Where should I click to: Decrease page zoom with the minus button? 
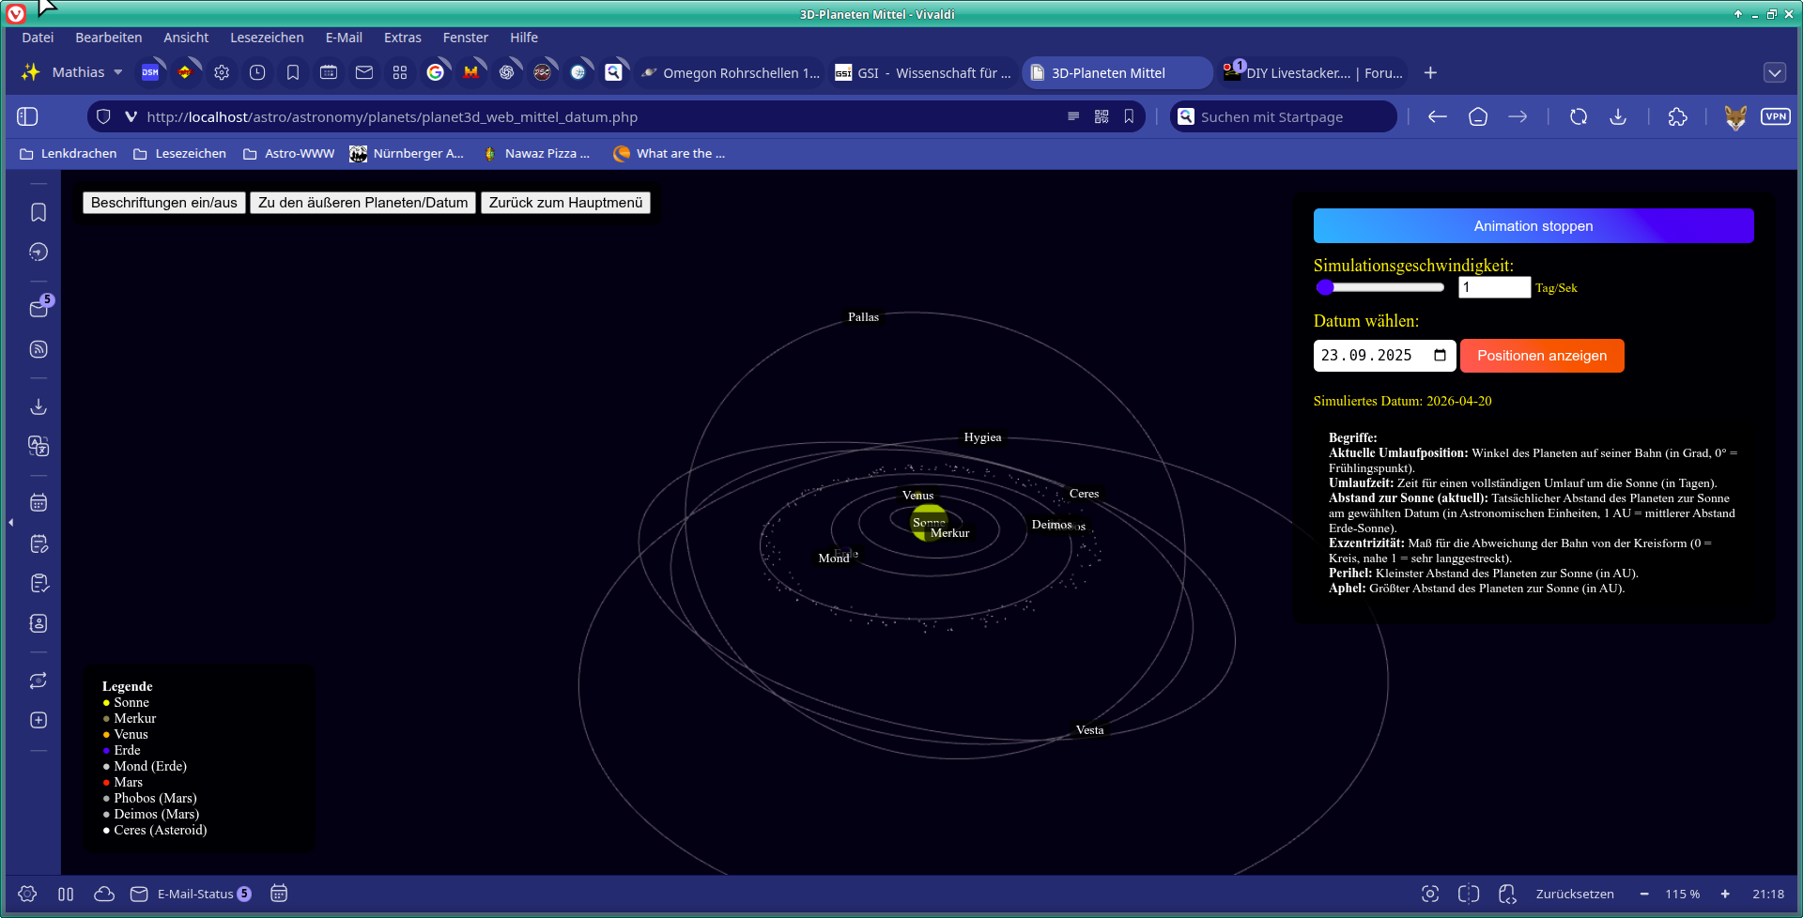click(x=1644, y=894)
